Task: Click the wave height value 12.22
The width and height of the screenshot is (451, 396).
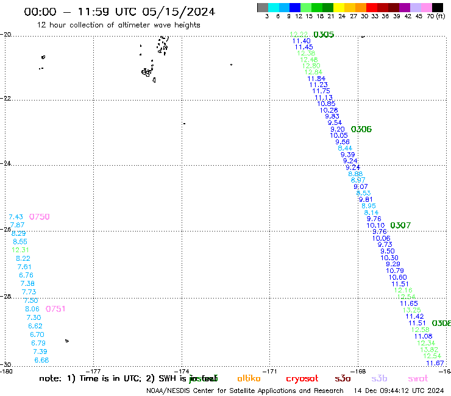Action: pos(299,35)
